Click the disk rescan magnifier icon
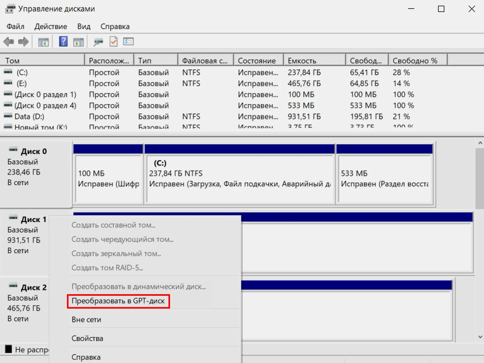This screenshot has width=484, height=363. (98, 42)
